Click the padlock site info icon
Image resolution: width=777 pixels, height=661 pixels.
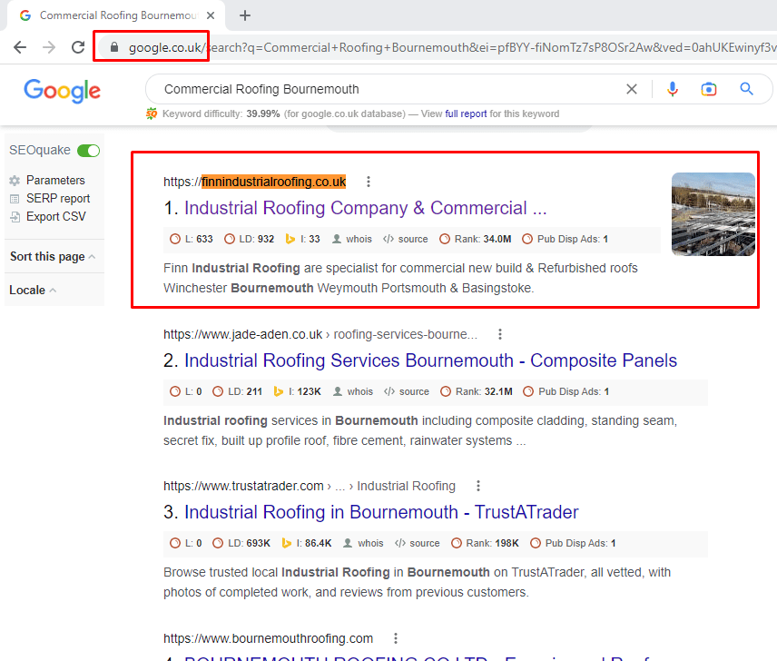114,47
